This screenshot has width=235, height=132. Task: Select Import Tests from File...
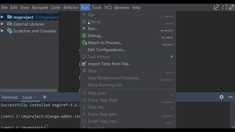pos(128,64)
